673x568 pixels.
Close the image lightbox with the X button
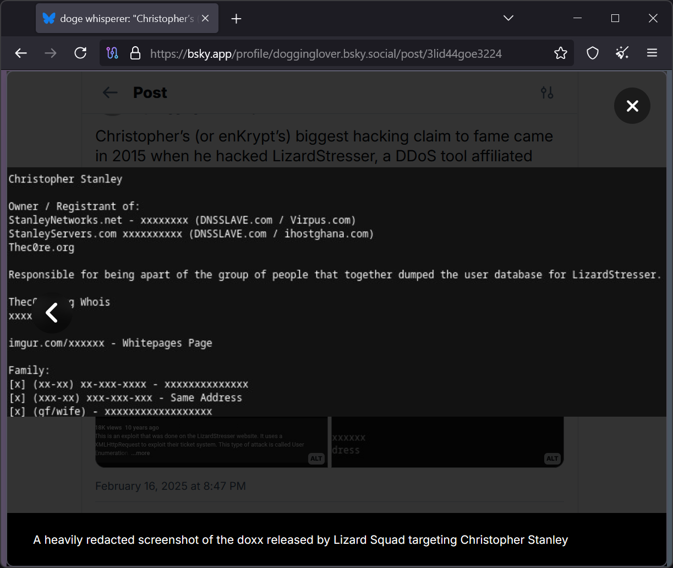tap(632, 106)
